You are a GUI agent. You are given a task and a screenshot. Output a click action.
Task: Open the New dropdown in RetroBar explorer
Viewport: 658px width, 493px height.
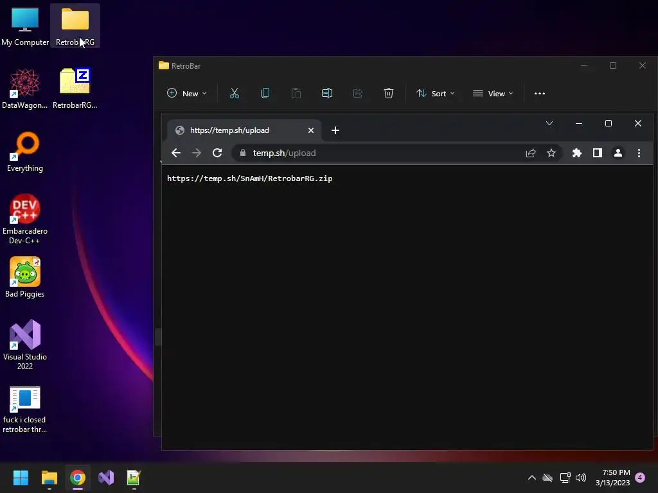(x=187, y=94)
